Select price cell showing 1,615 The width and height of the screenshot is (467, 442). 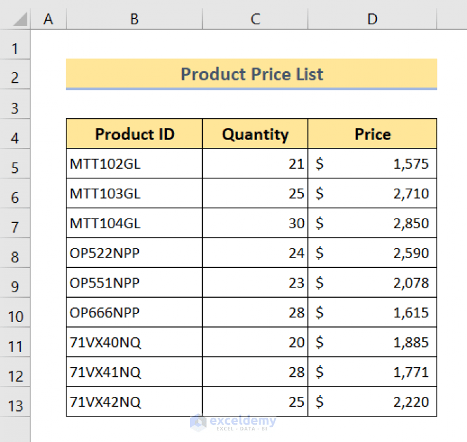tap(372, 312)
